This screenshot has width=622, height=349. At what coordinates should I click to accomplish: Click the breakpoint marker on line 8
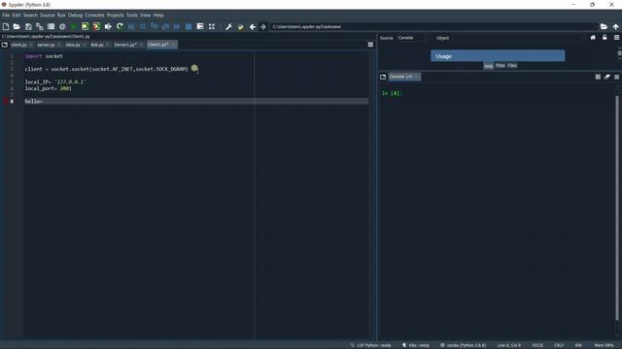7,101
